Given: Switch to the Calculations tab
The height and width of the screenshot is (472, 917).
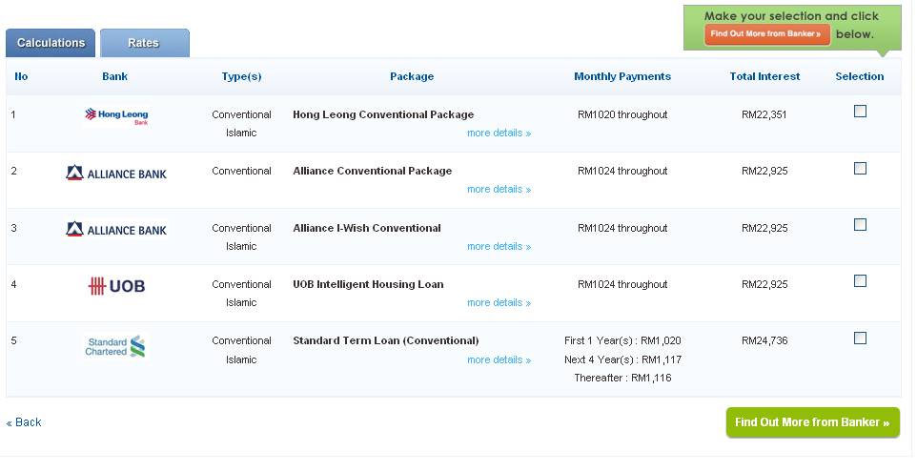Looking at the screenshot, I should click(51, 43).
